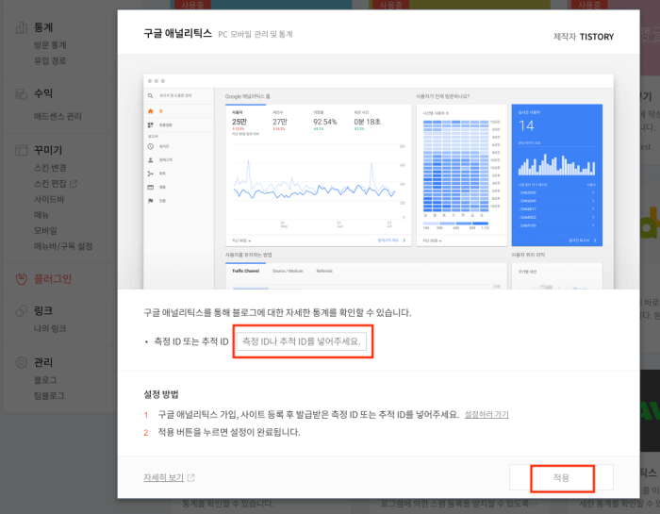Screen dimensions: 660x514
Task: Click the 적용 button
Action: (x=561, y=477)
